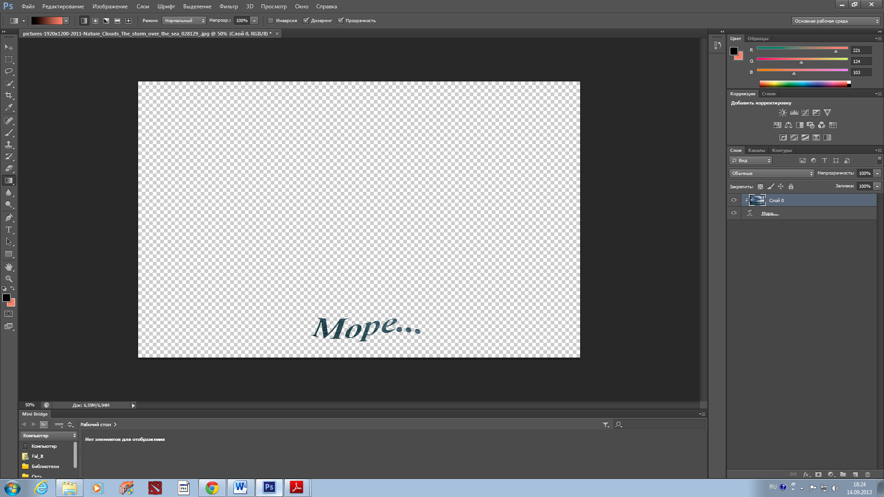Select the Healing Brush tool
This screenshot has width=884, height=497.
point(9,121)
